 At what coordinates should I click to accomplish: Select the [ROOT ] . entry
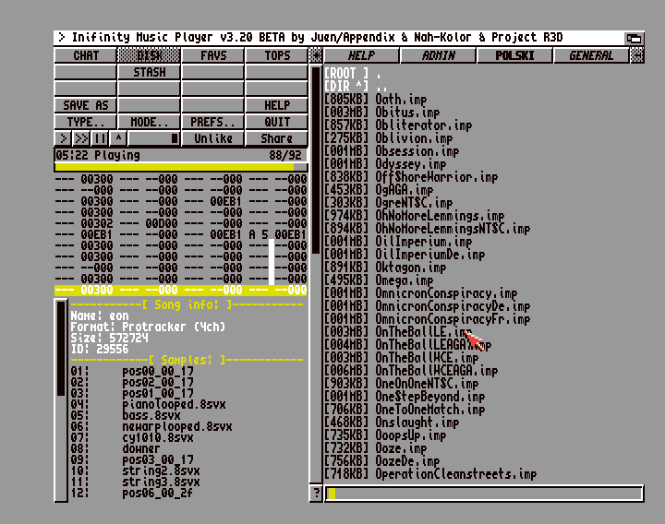coord(353,74)
